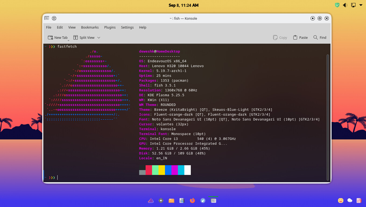Click the Copy toolbar button
Image resolution: width=366 pixels, height=207 pixels.
(x=280, y=37)
